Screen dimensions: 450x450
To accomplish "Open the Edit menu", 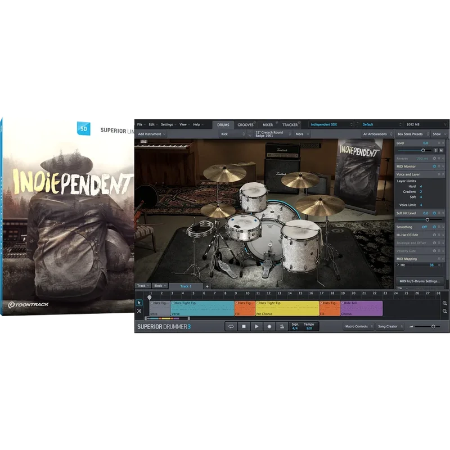I will click(153, 124).
